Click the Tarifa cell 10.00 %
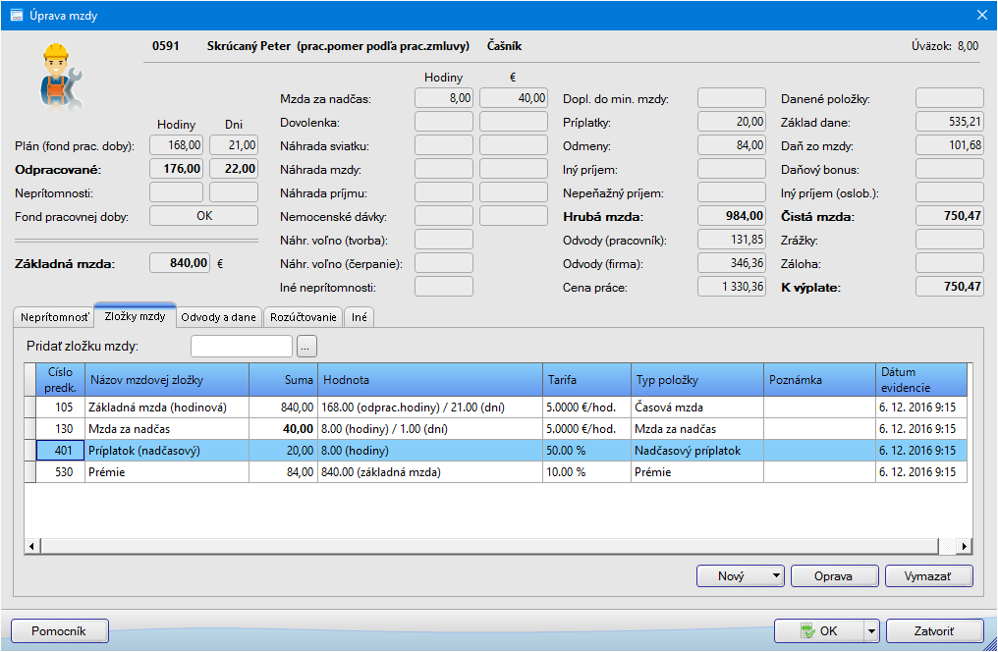The height and width of the screenshot is (652, 998). tap(586, 472)
